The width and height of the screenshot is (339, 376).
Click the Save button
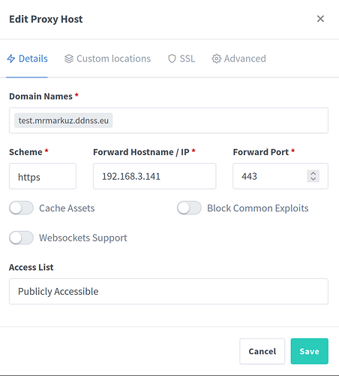[x=310, y=351]
